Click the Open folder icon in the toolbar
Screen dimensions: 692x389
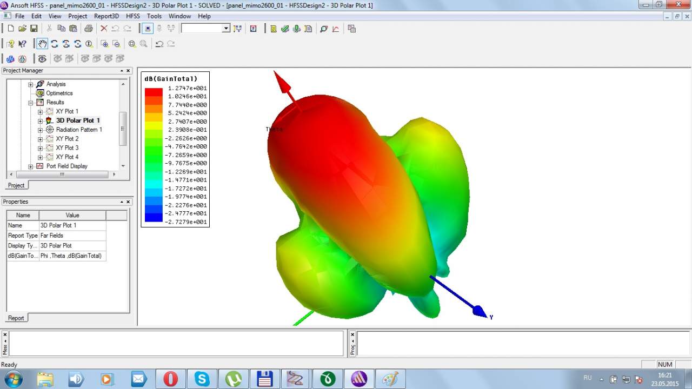tap(22, 29)
